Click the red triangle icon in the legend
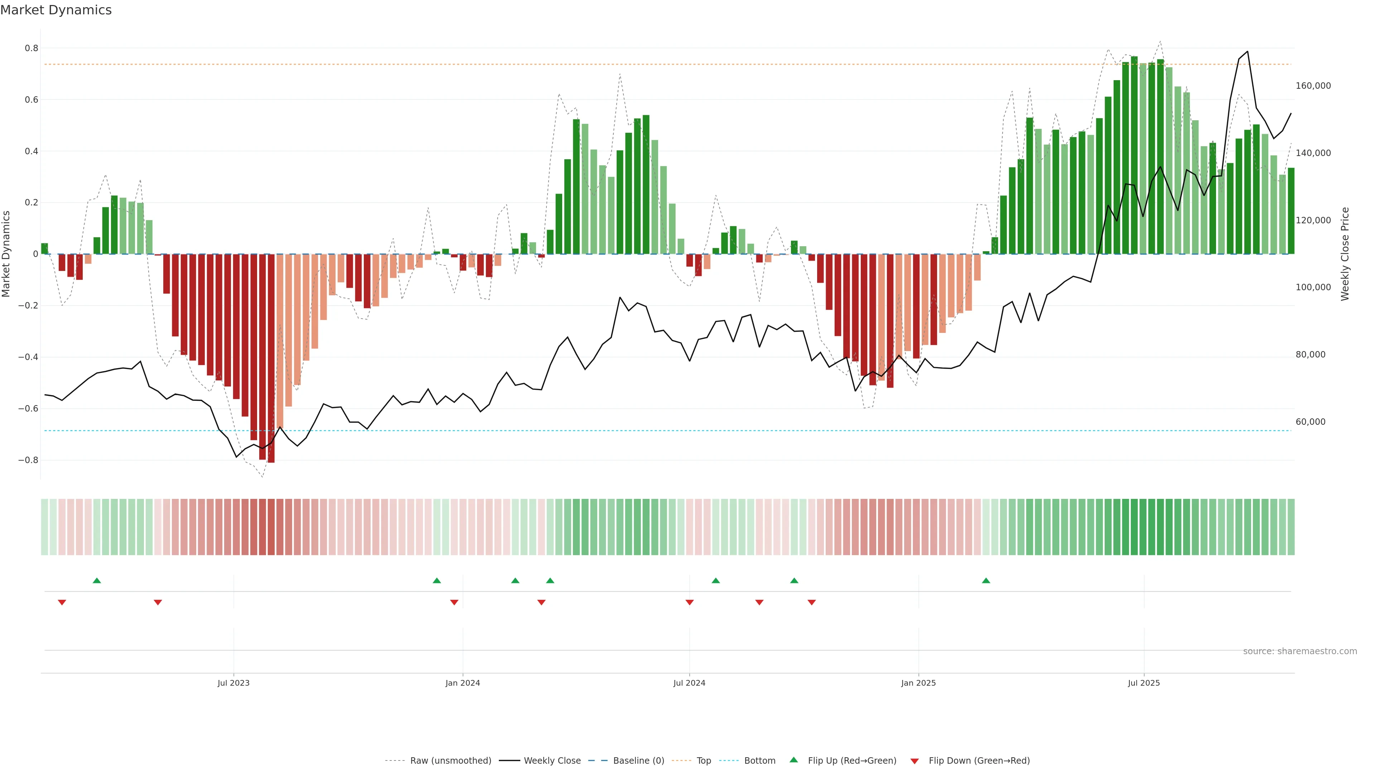Screen dimensions: 1375x773 point(915,761)
